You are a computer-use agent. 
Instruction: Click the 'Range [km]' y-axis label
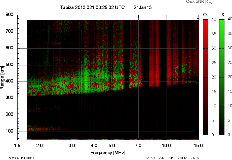pos(2,78)
